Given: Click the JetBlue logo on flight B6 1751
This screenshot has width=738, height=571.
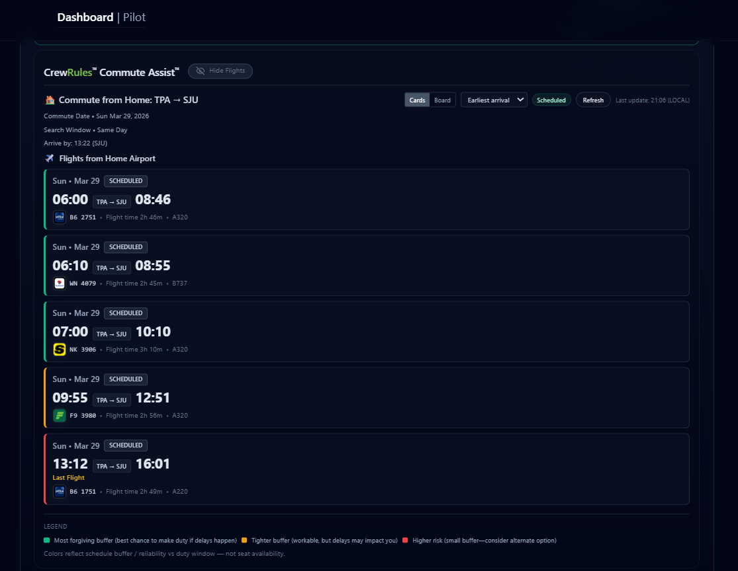Looking at the screenshot, I should [60, 491].
